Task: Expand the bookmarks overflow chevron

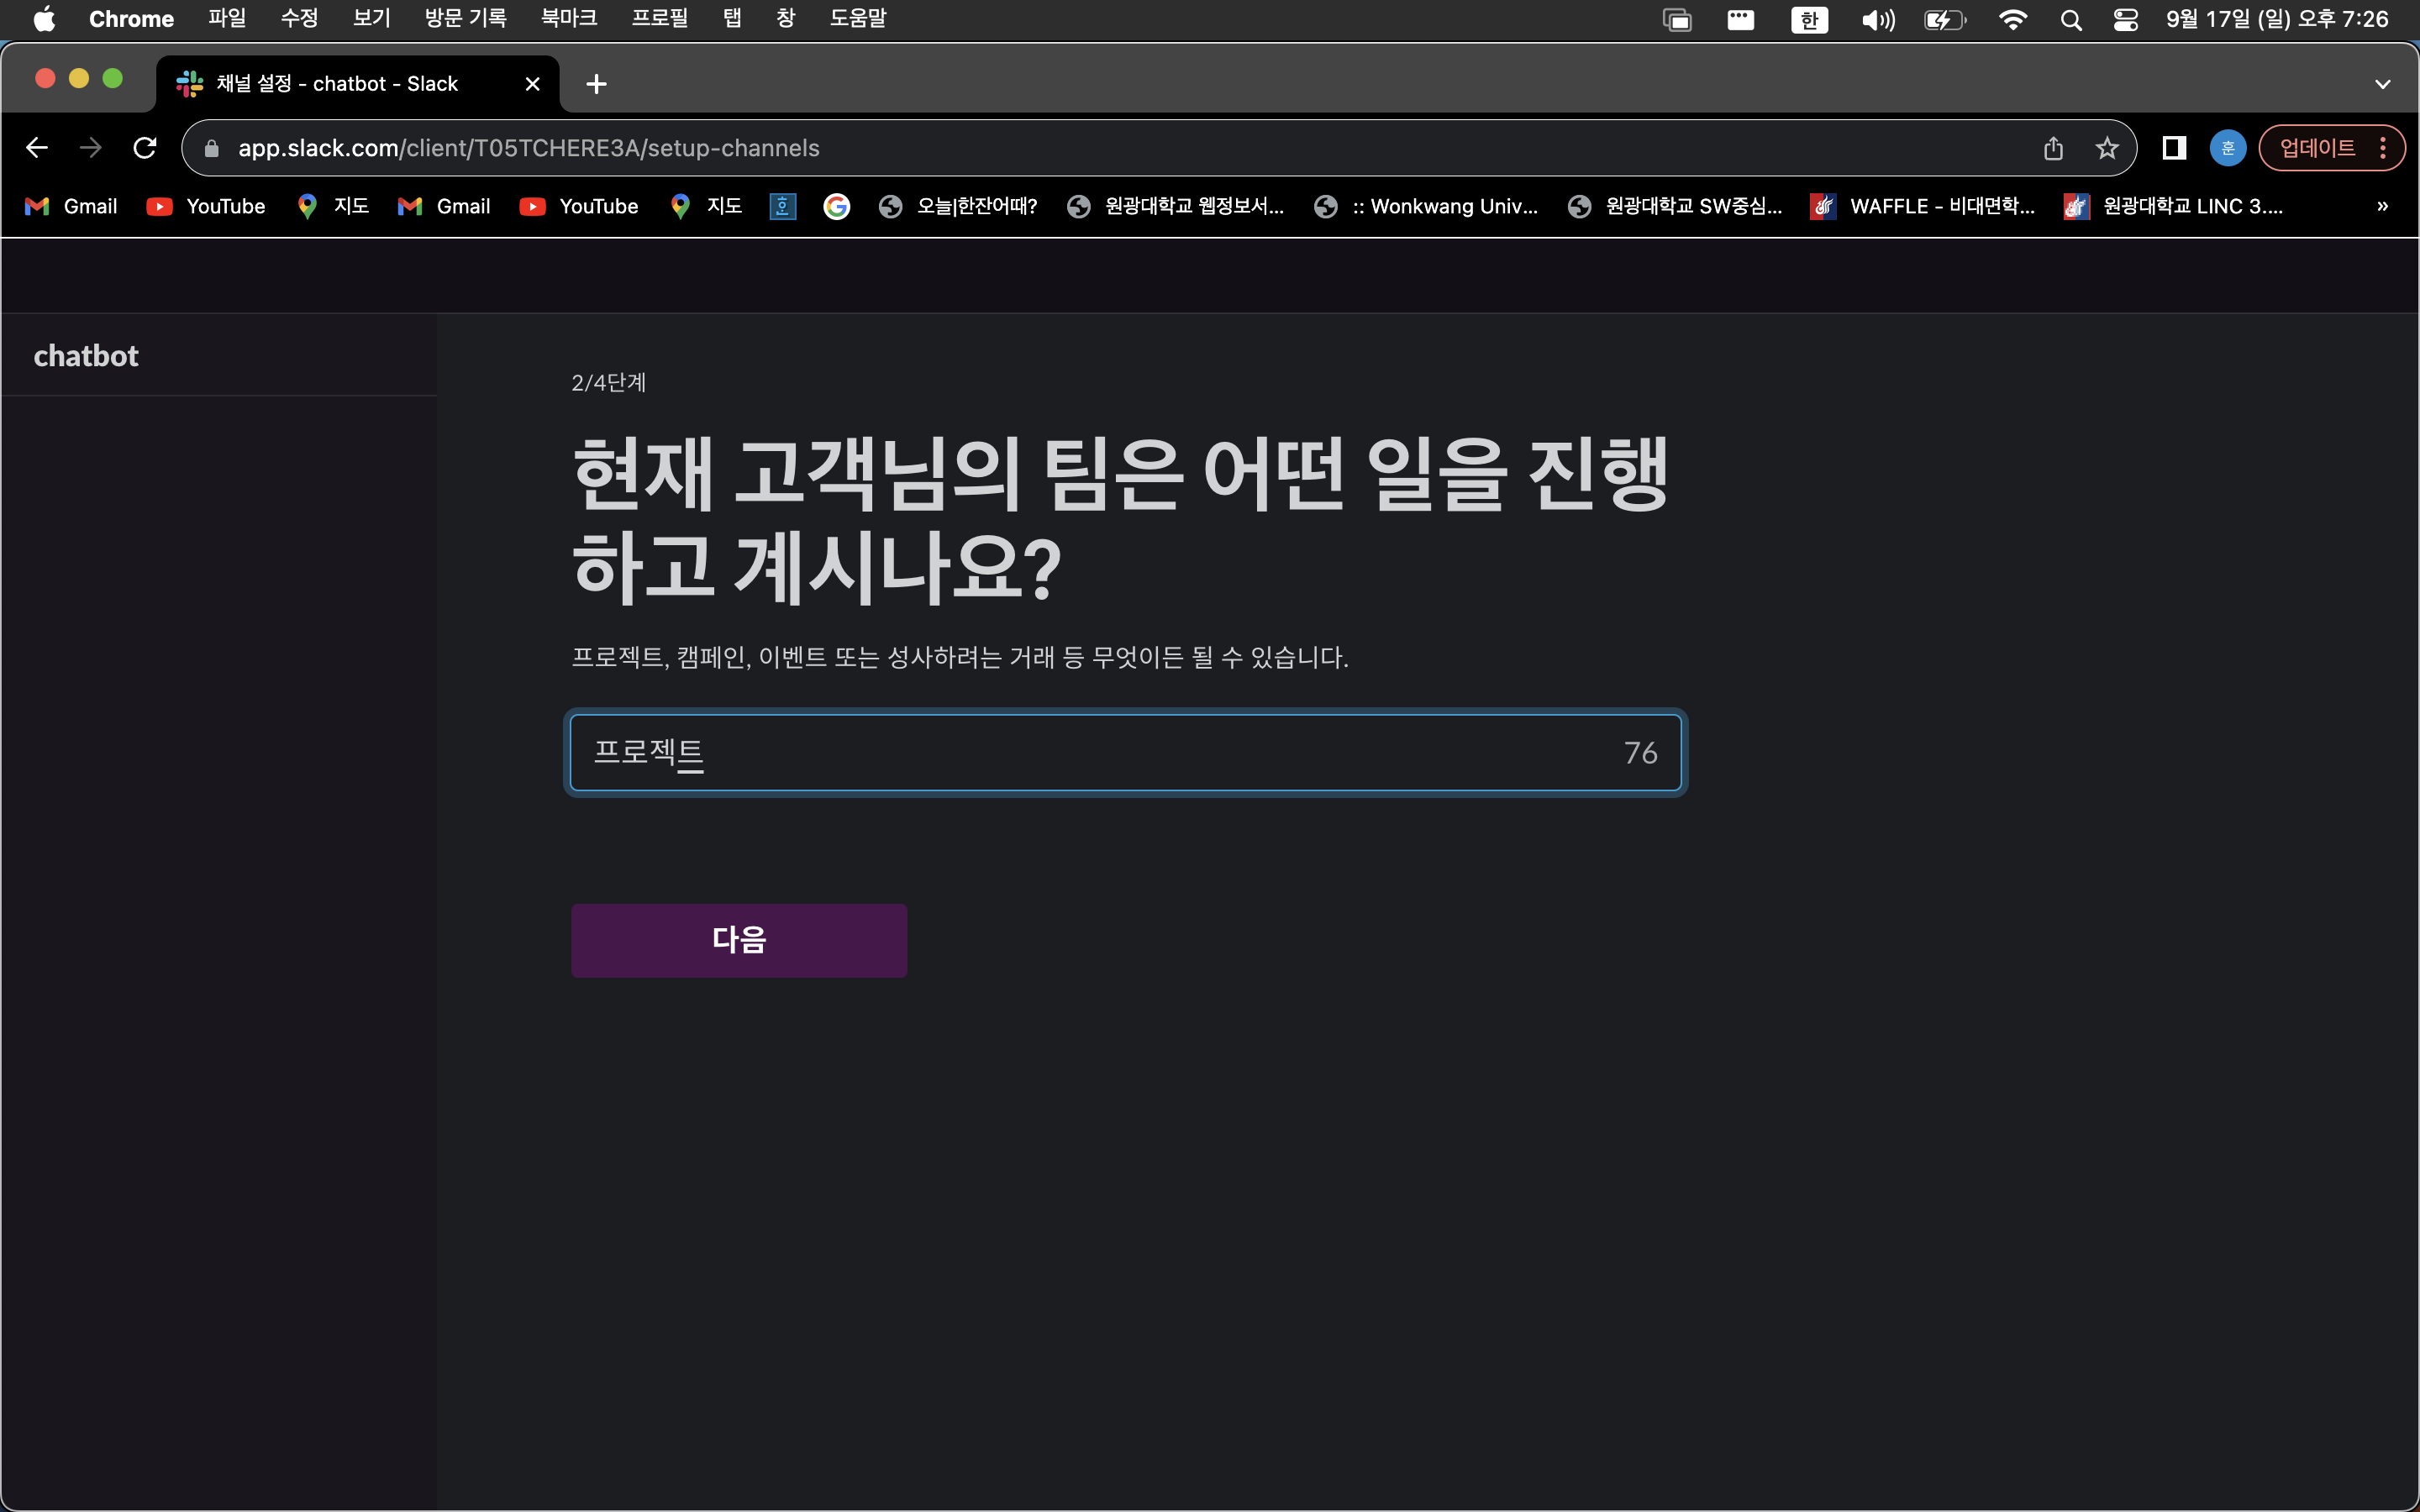Action: [x=2383, y=206]
